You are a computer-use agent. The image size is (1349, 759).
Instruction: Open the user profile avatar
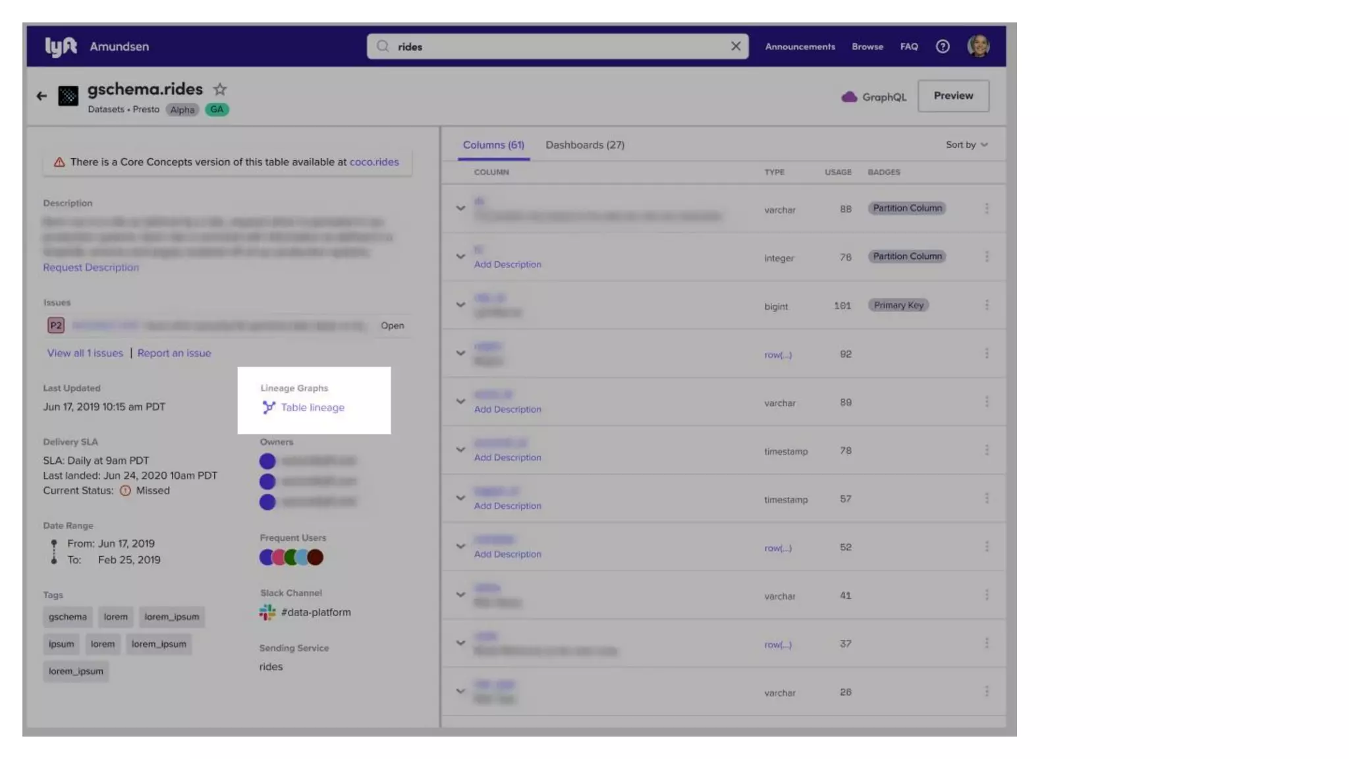978,47
